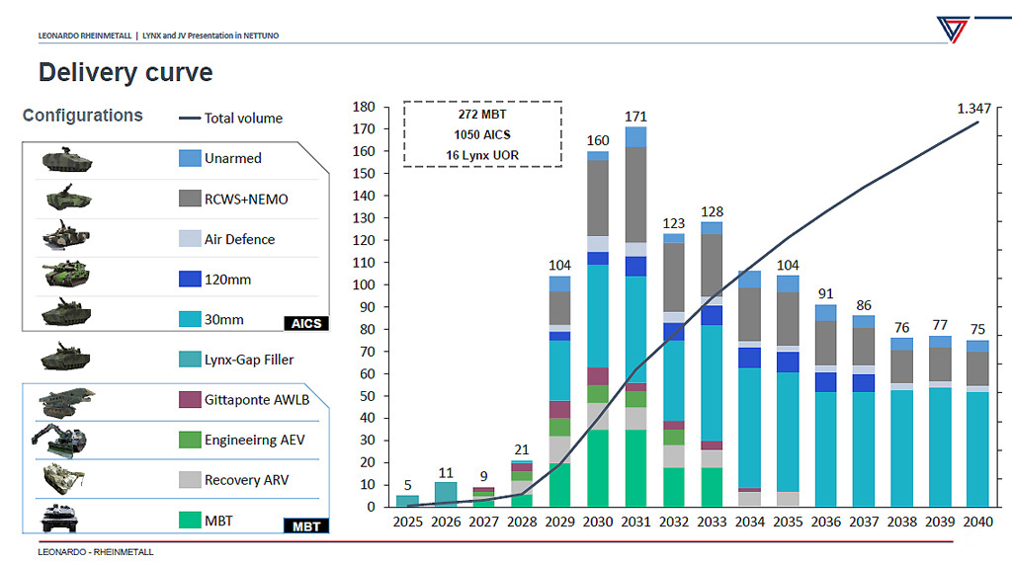Image resolution: width=1012 pixels, height=564 pixels.
Task: Click the black MBT group label
Action: tap(305, 525)
